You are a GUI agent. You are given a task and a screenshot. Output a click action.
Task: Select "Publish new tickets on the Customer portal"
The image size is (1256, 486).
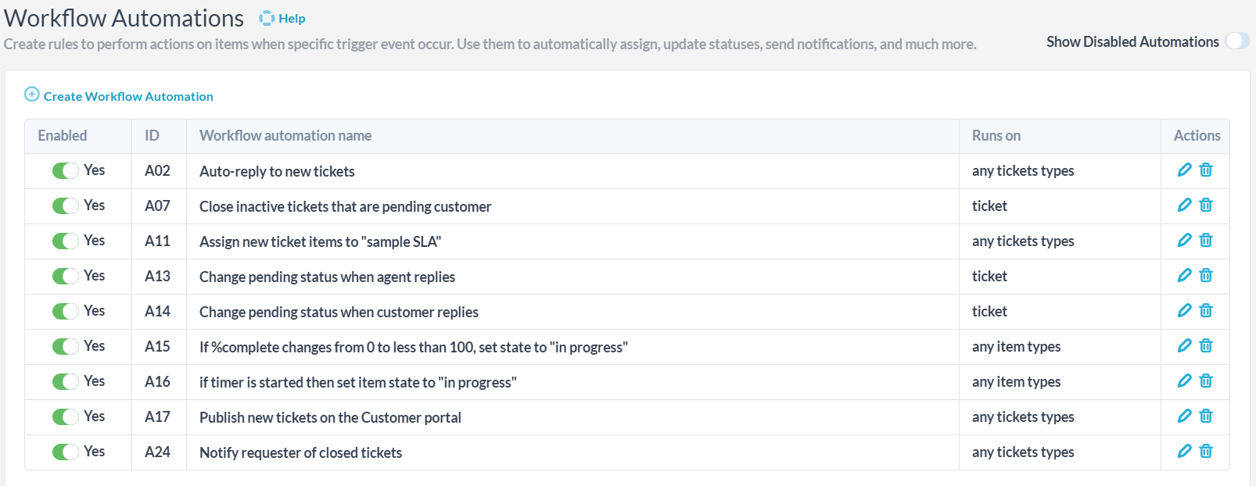click(330, 417)
